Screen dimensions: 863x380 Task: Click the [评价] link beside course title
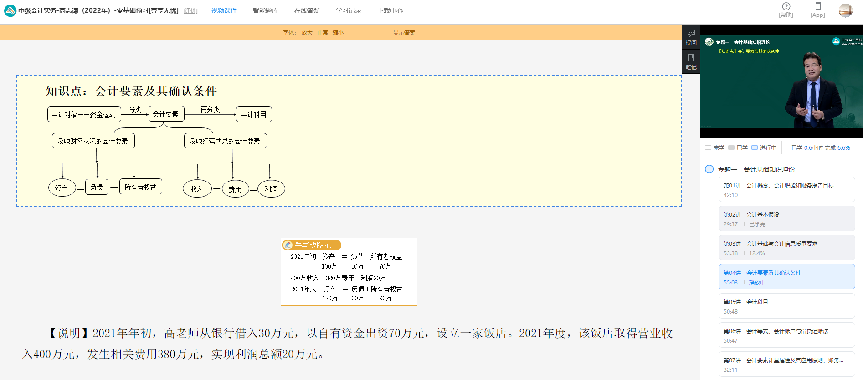(x=190, y=11)
